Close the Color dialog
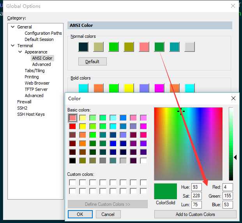This screenshot has width=242, height=223. click(x=233, y=98)
